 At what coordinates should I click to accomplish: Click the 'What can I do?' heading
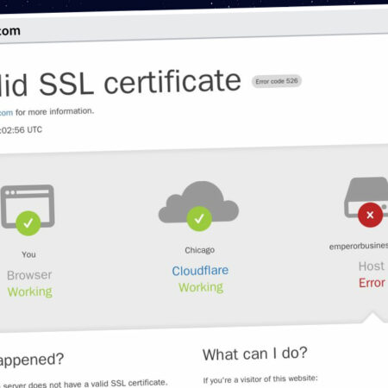[255, 354]
